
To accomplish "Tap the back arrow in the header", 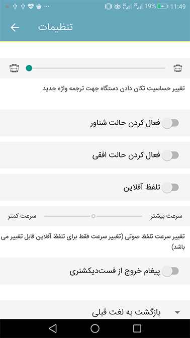I will coord(15,27).
